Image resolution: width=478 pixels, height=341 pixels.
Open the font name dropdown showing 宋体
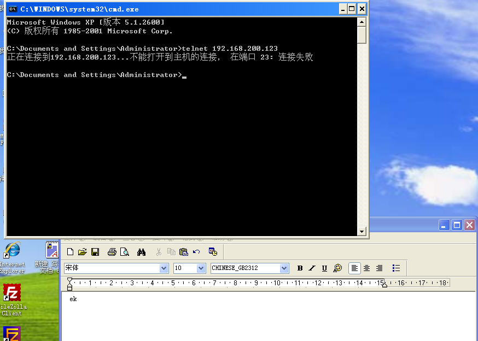(164, 268)
